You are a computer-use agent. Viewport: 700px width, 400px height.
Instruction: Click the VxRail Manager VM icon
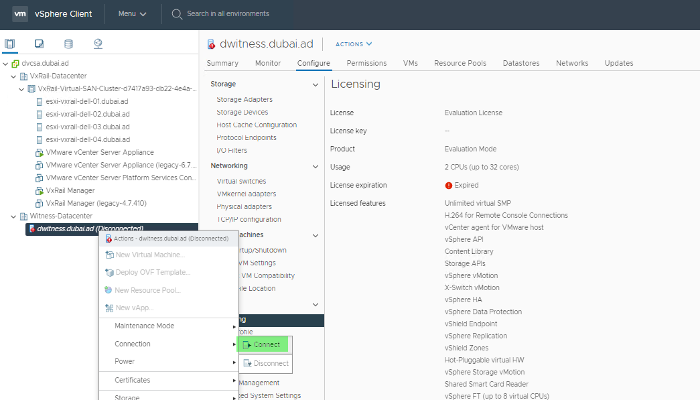pyautogui.click(x=40, y=191)
